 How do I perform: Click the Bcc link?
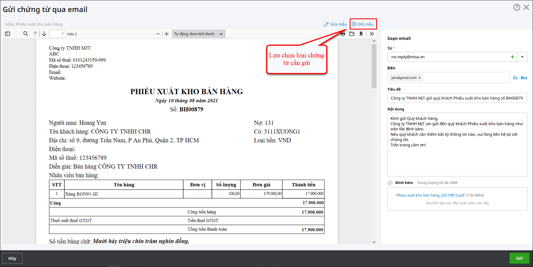point(524,78)
